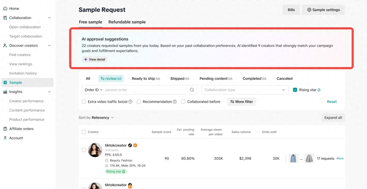Focus the Order ID search input field
This screenshot has width=367, height=189.
(147, 90)
